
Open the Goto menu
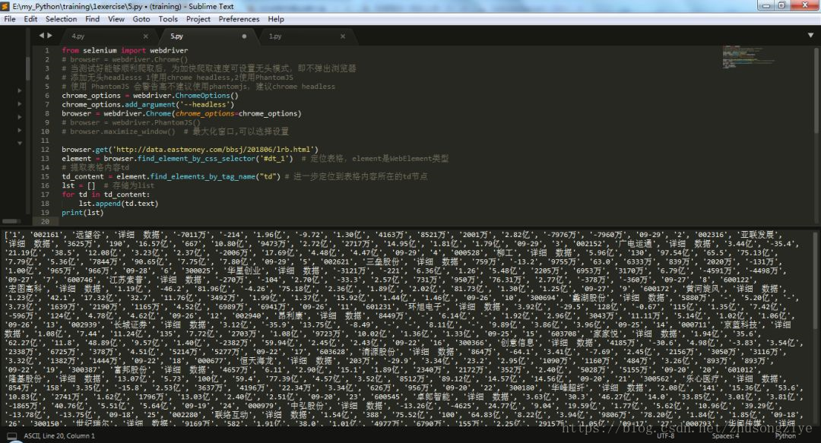[x=141, y=19]
